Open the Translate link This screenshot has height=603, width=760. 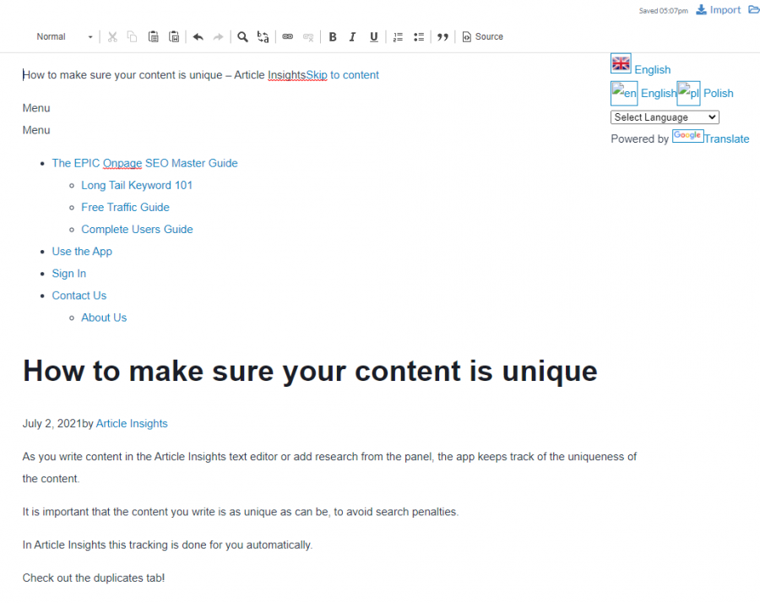(x=726, y=139)
